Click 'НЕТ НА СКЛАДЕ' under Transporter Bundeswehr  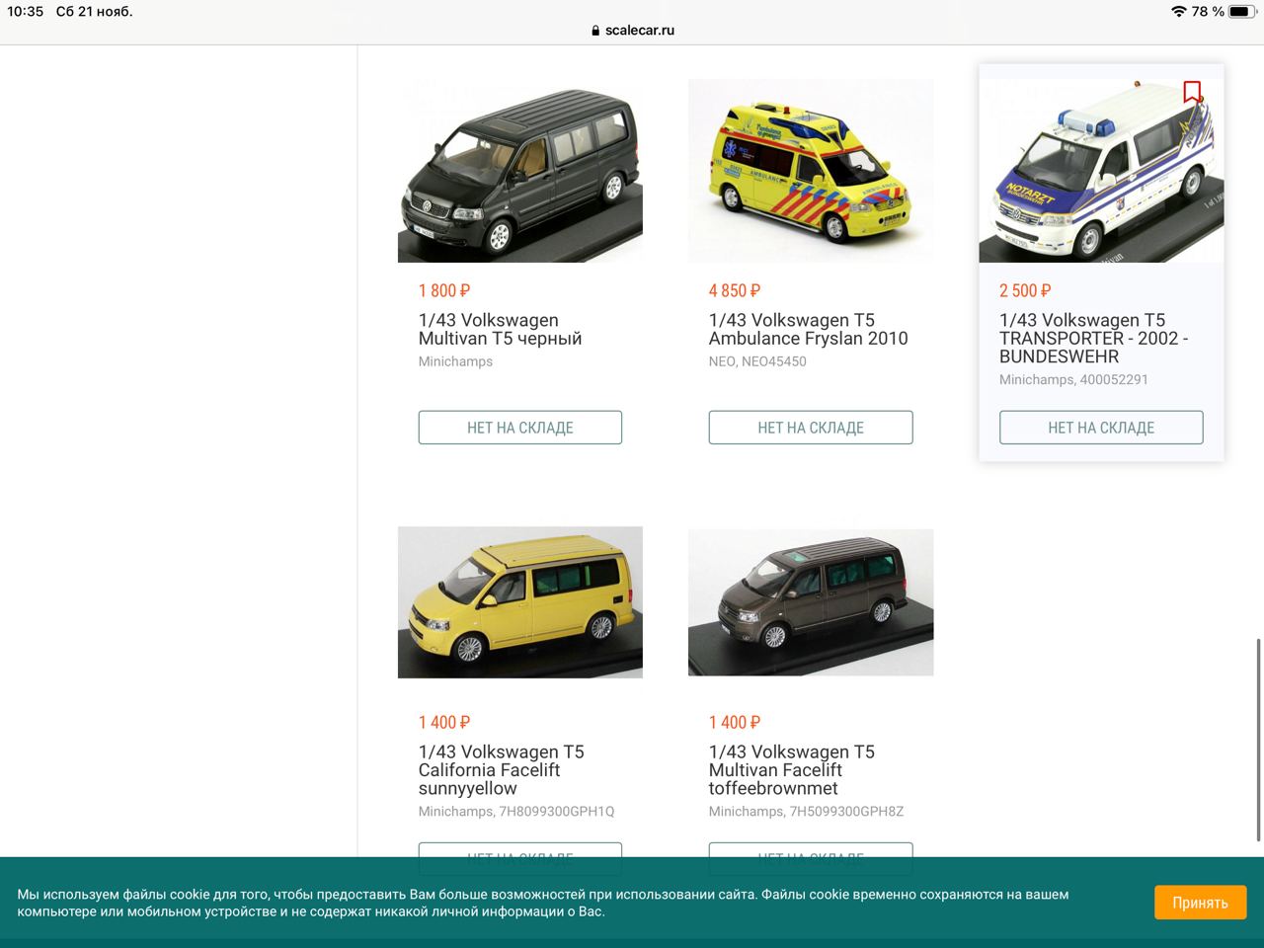pyautogui.click(x=1101, y=428)
